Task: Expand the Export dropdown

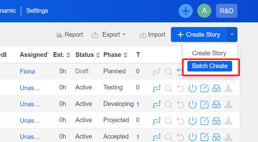Action: tap(109, 35)
